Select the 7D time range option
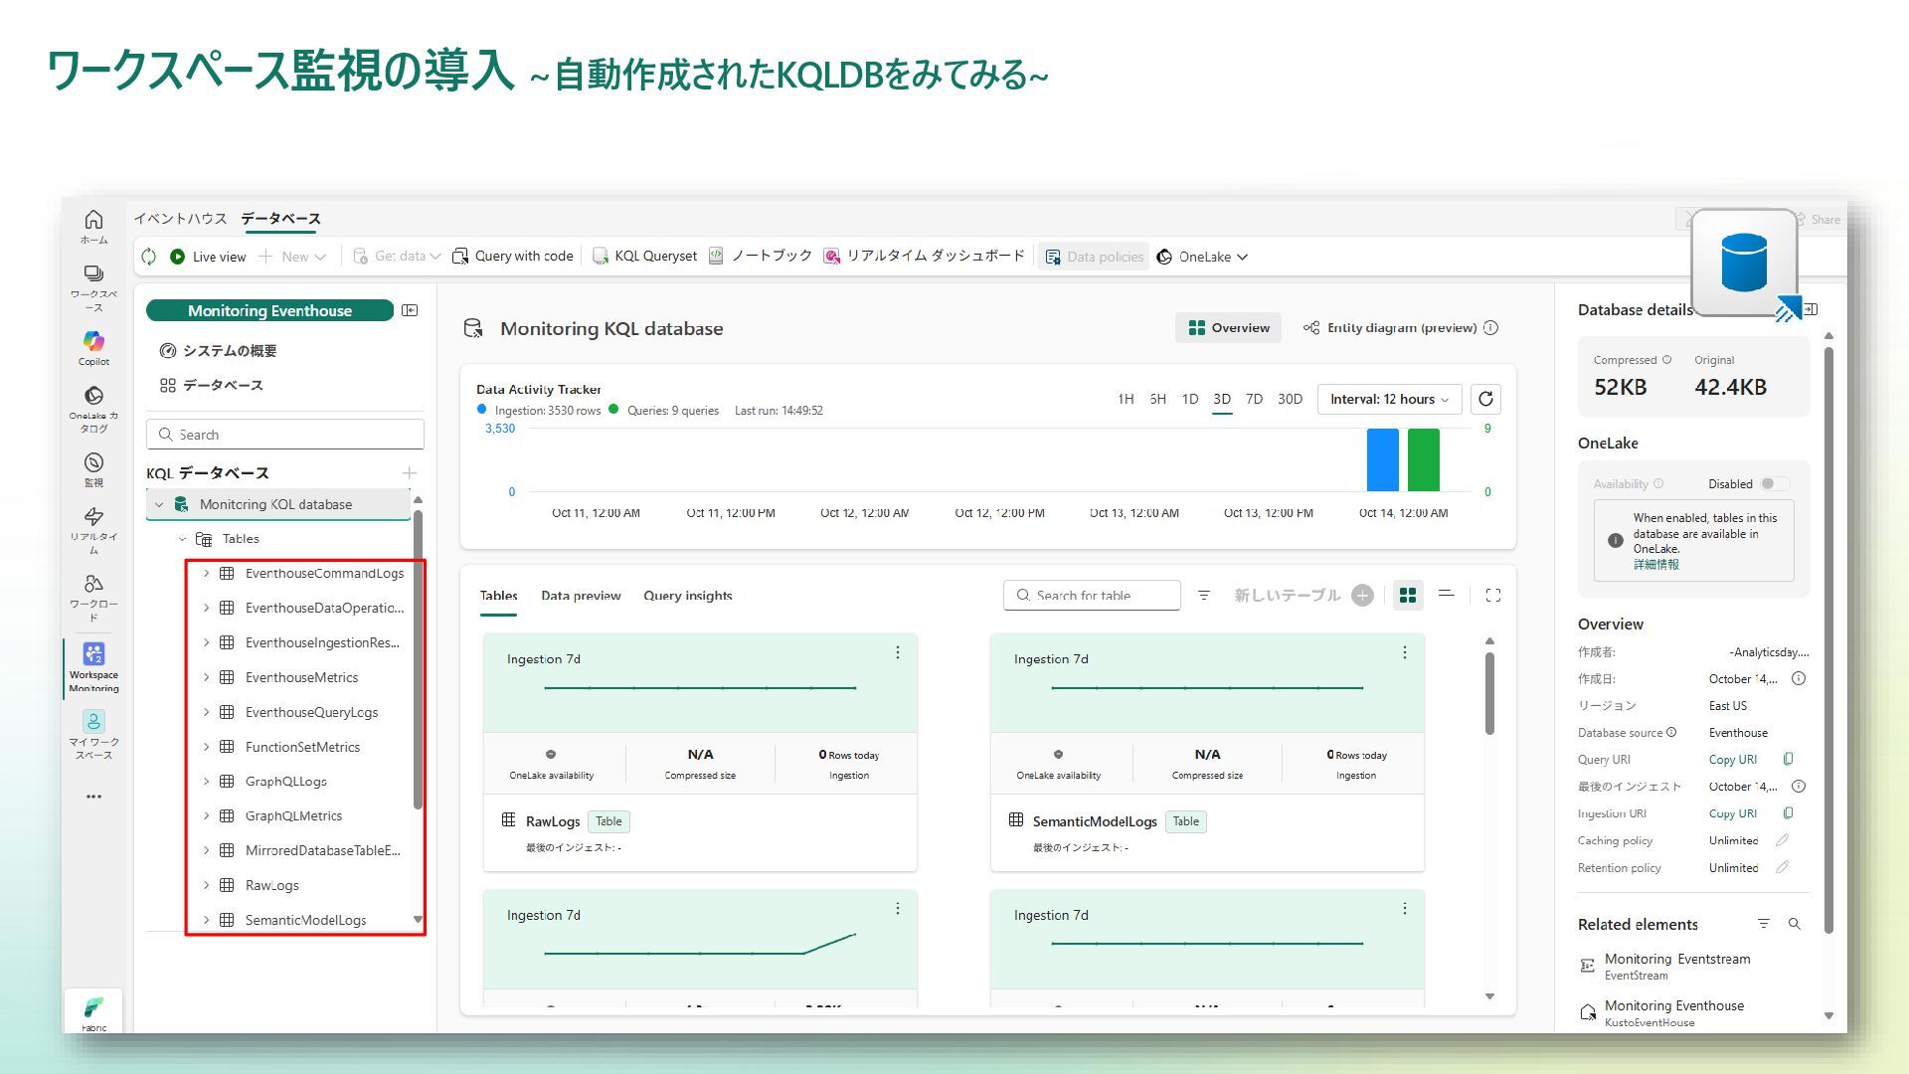Image resolution: width=1909 pixels, height=1074 pixels. click(1254, 399)
